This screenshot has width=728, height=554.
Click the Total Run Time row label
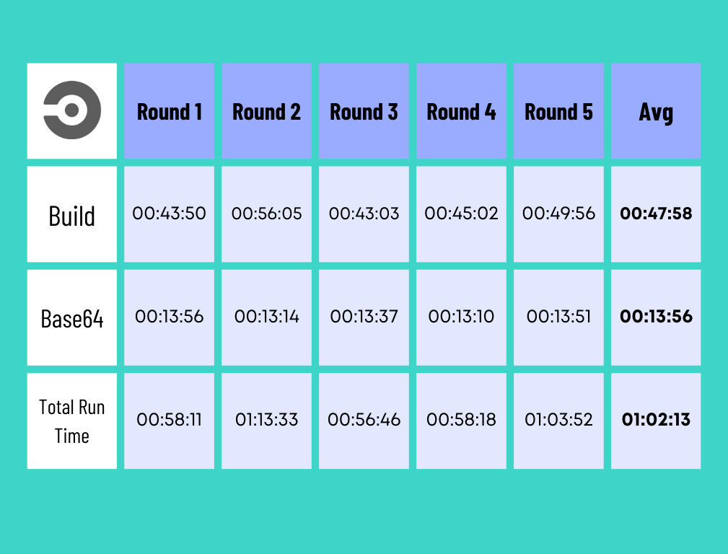click(x=72, y=421)
